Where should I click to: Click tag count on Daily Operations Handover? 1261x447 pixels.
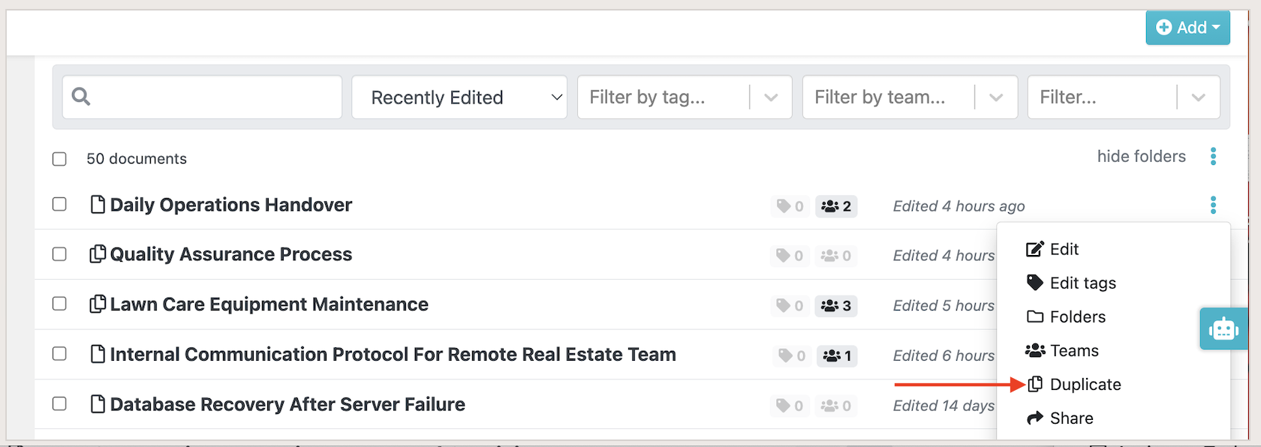(790, 206)
